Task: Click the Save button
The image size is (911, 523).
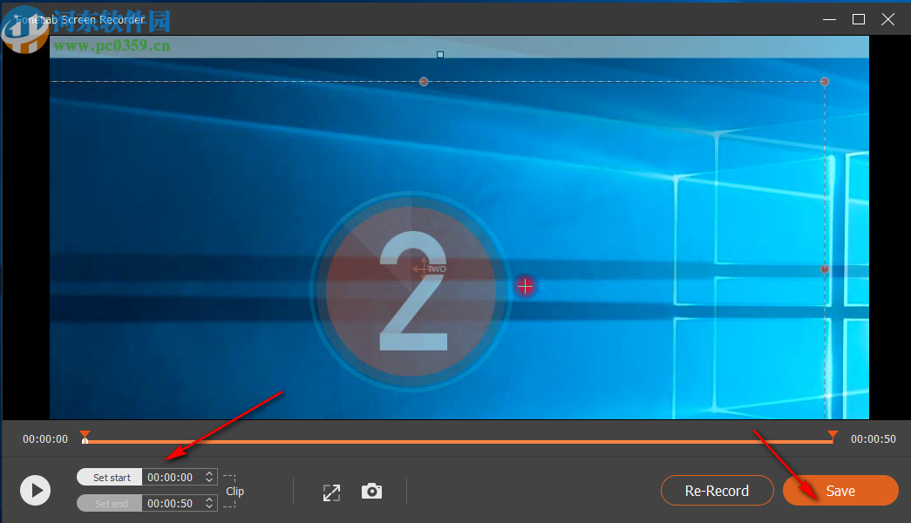Action: (x=840, y=491)
